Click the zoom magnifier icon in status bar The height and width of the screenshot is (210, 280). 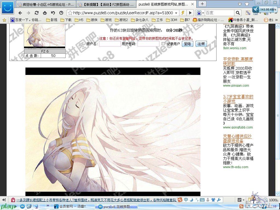(266, 200)
